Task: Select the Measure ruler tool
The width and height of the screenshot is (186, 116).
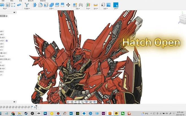Action: (x=95, y=5)
